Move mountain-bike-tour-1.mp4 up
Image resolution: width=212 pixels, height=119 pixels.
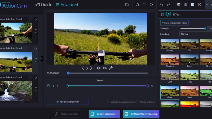[36, 29]
